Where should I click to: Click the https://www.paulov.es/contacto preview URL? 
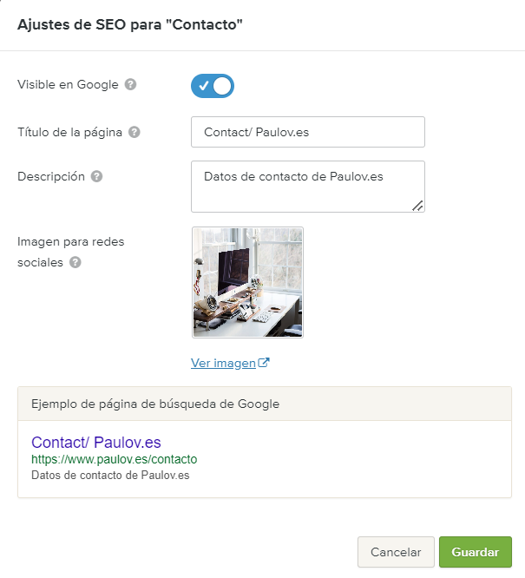[x=115, y=459]
